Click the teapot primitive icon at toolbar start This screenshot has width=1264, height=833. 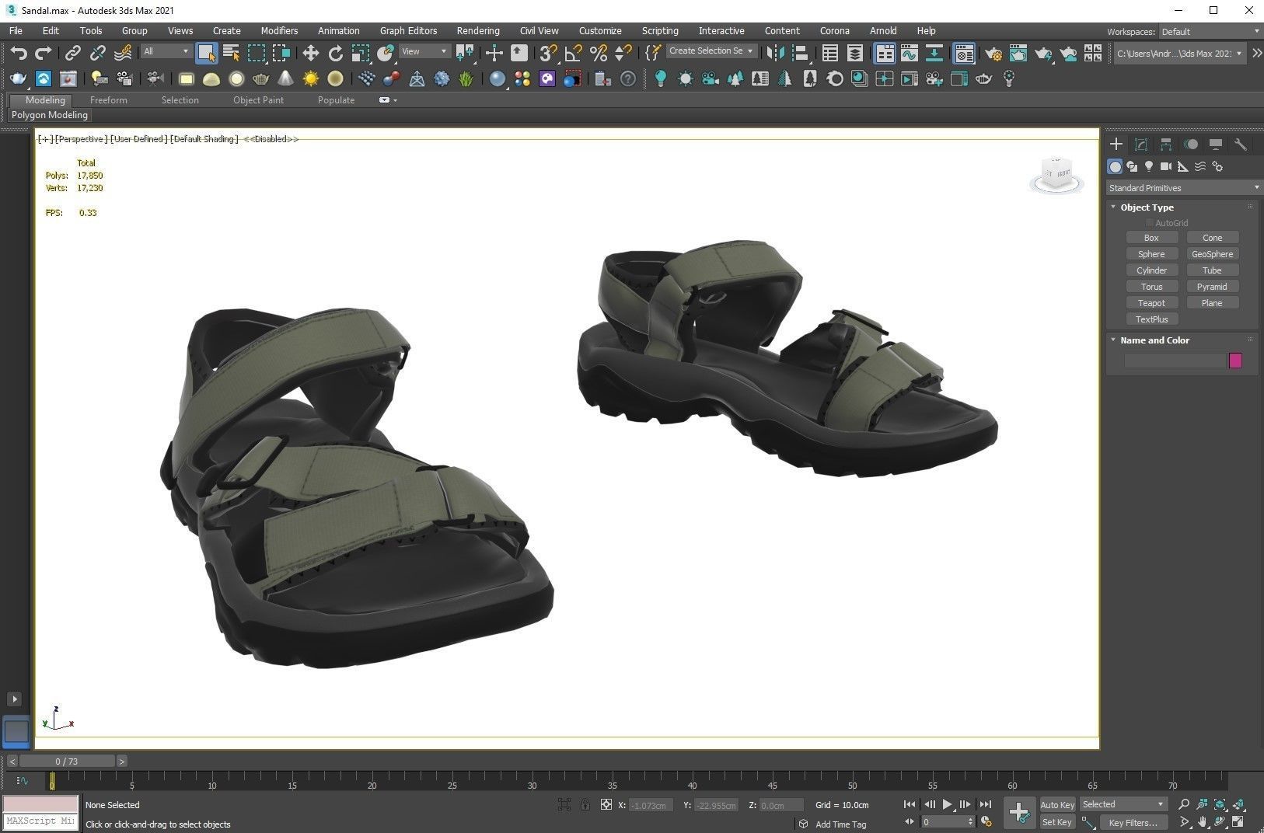coord(19,78)
